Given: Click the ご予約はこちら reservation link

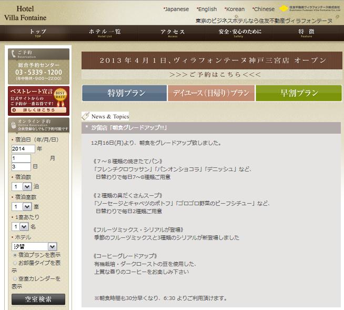Looking at the screenshot, I should pyautogui.click(x=215, y=74).
